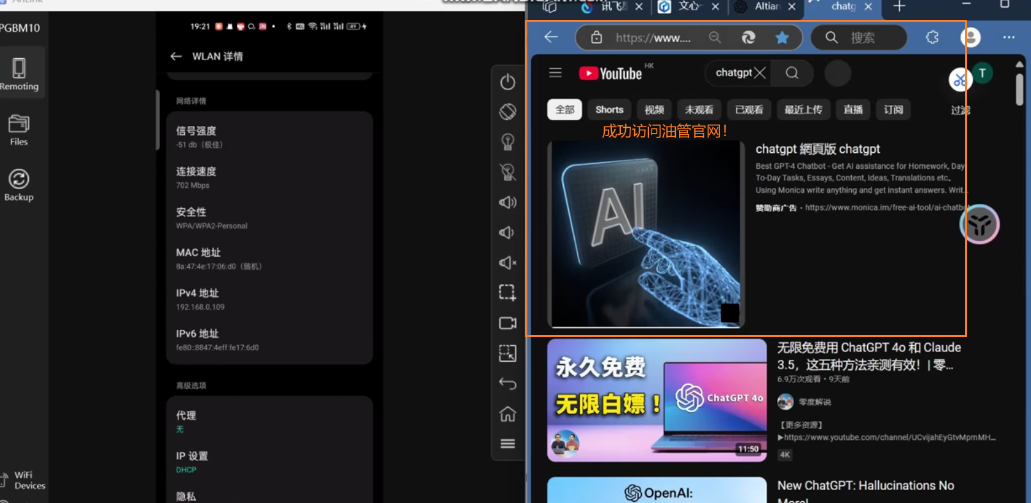Raise phone volume with volume up icon
Screen dimensions: 1031x503
[508, 203]
